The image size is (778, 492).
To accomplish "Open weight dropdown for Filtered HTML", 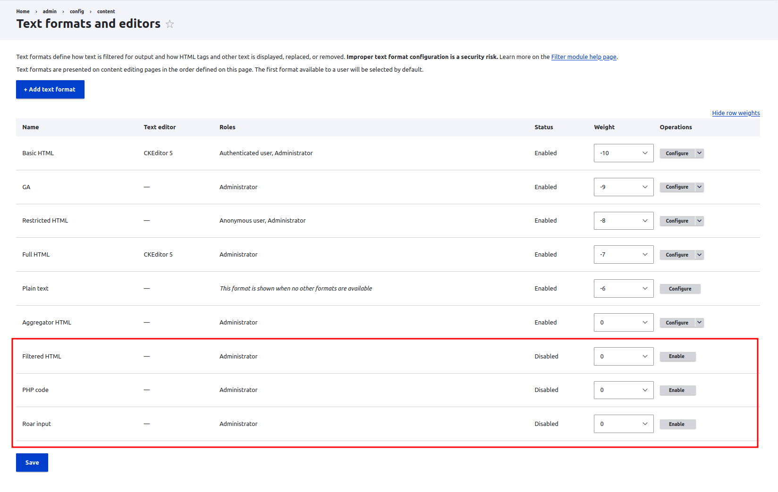I will coord(623,357).
